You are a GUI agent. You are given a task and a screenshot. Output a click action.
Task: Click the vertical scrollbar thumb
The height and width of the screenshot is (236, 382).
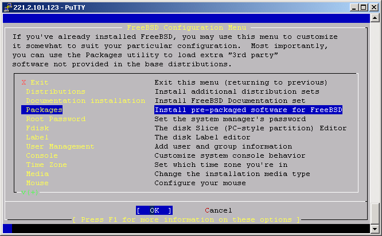[x=375, y=214]
